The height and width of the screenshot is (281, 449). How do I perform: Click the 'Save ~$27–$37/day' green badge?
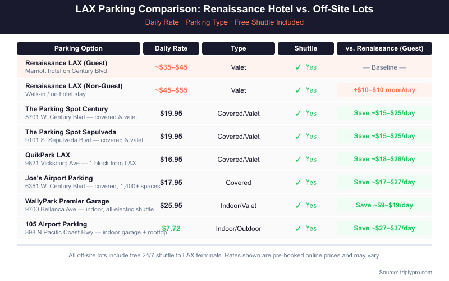tap(384, 229)
